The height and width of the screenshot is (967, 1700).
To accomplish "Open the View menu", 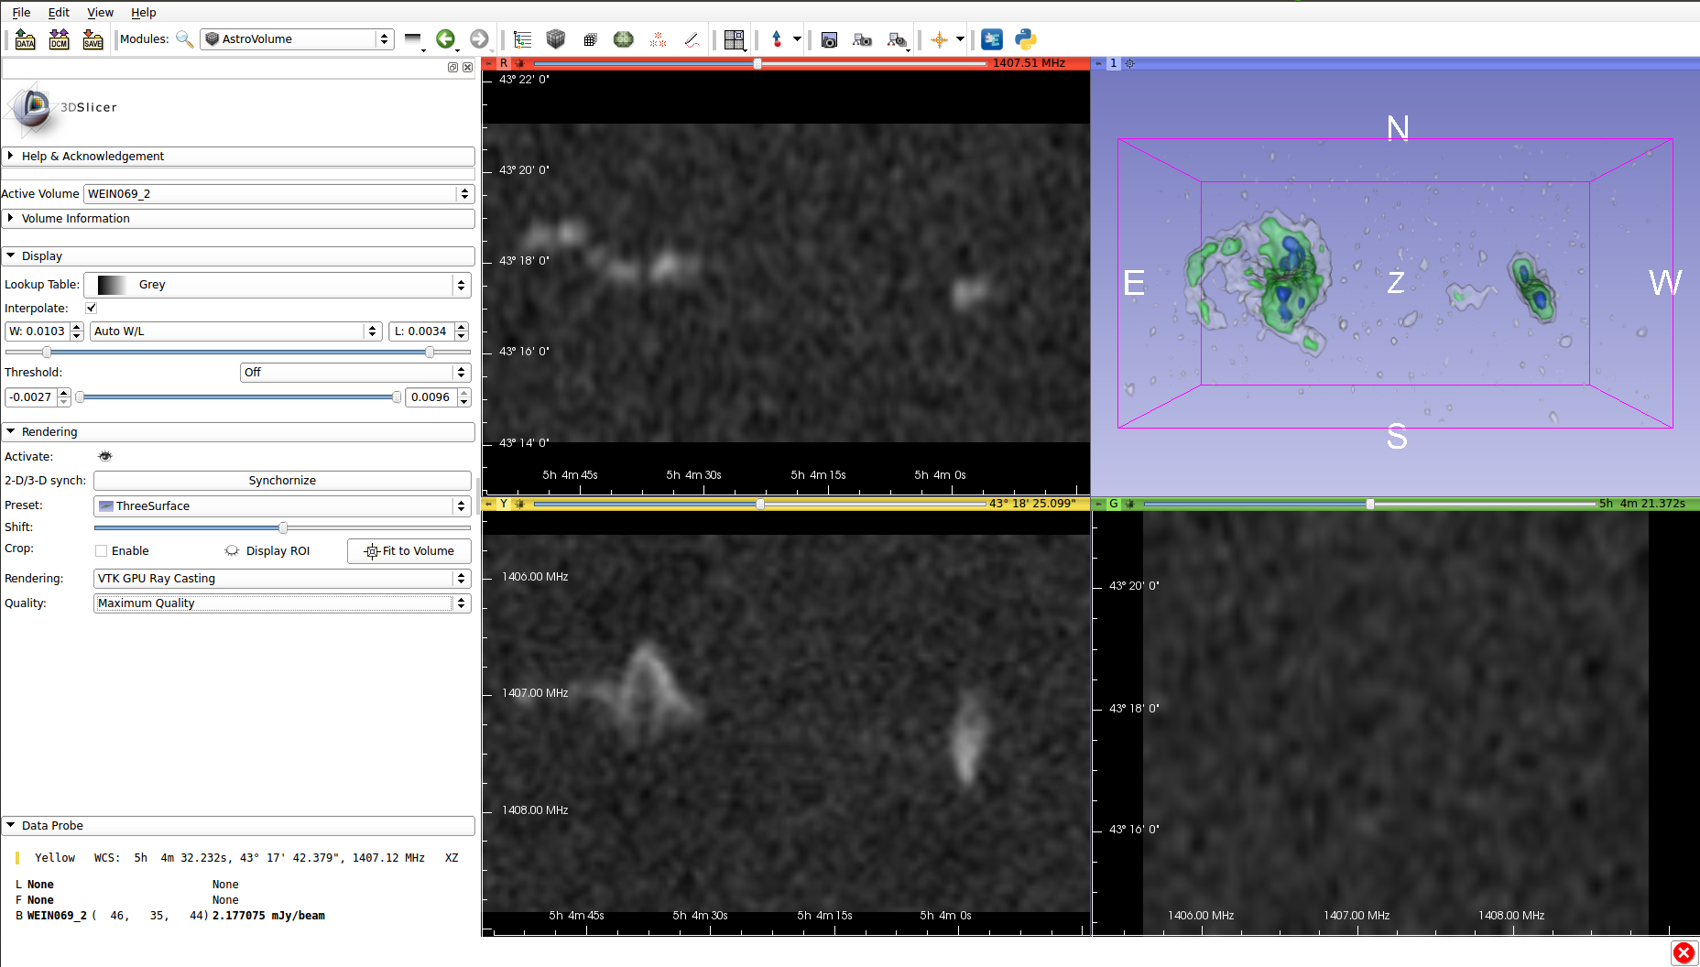I will pyautogui.click(x=100, y=12).
